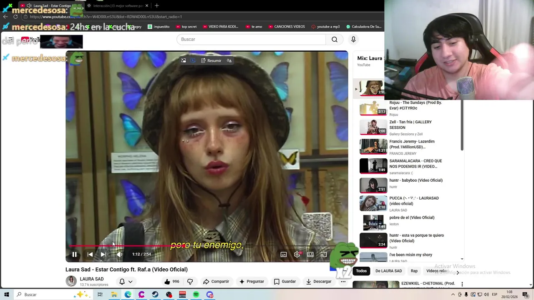
Task: Open File Explorer from taskbar
Action: point(114,295)
